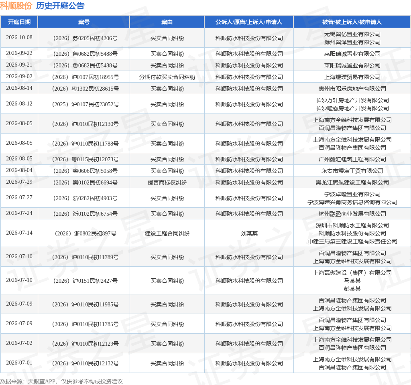Open case (2026)苏0205民初4206号
This screenshot has height=385, width=411.
point(85,38)
